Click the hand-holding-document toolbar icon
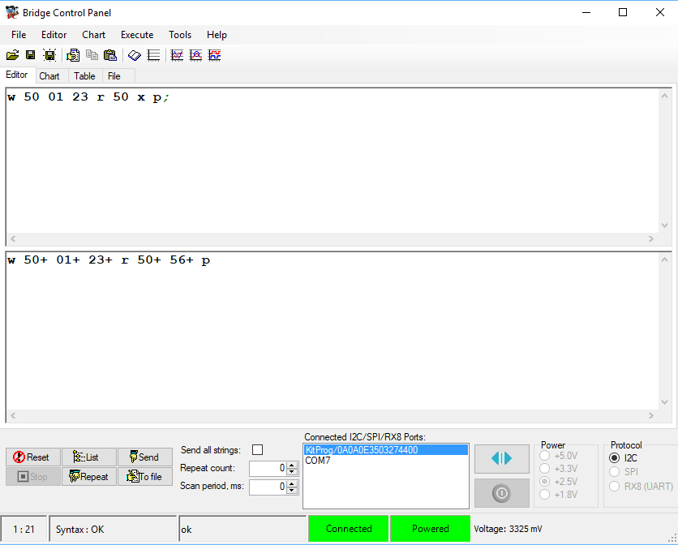The image size is (678, 545). (73, 55)
